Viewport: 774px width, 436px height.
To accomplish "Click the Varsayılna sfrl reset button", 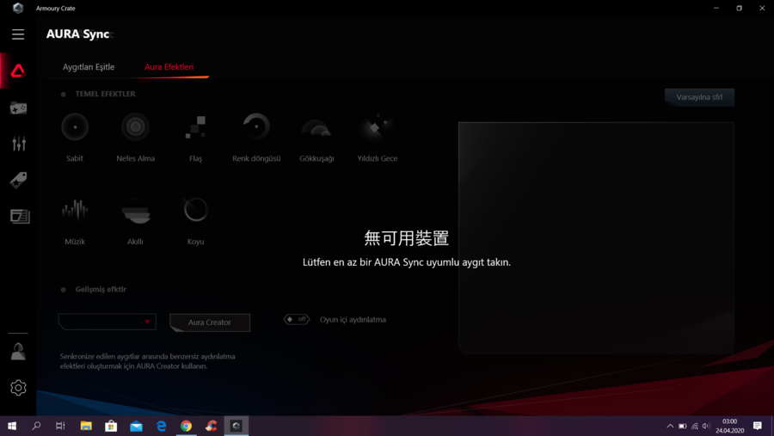I will [699, 97].
